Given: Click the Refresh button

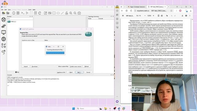Looking at the screenshot, I should pyautogui.click(x=87, y=67).
